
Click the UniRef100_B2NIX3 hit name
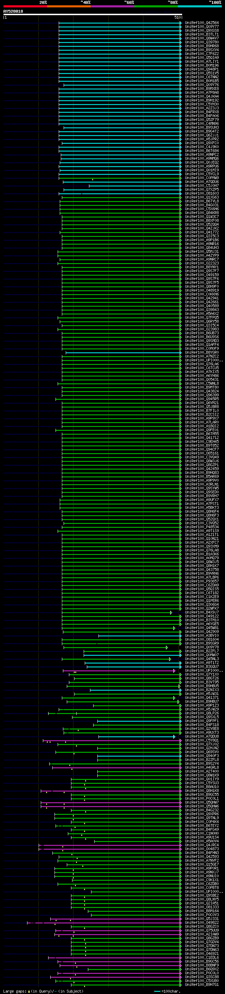point(201,690)
